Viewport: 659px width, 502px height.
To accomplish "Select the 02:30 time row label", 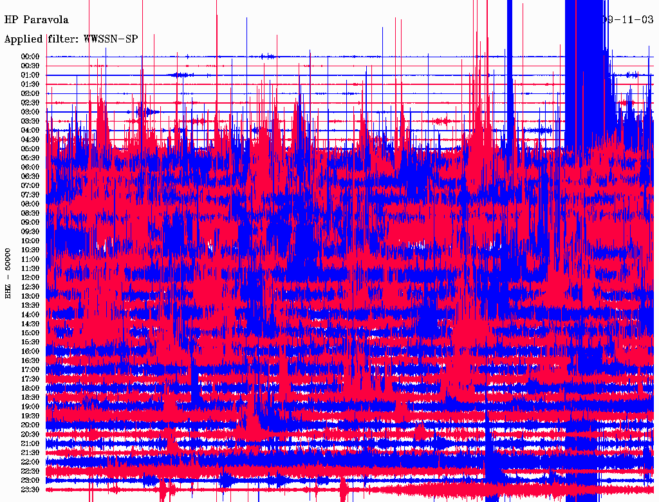I will (x=30, y=103).
